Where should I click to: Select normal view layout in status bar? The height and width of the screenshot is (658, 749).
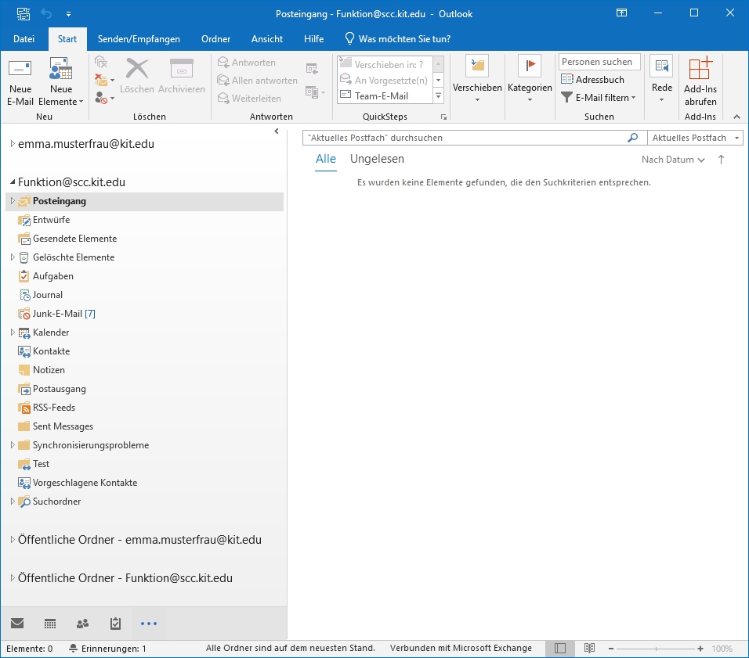coord(559,649)
